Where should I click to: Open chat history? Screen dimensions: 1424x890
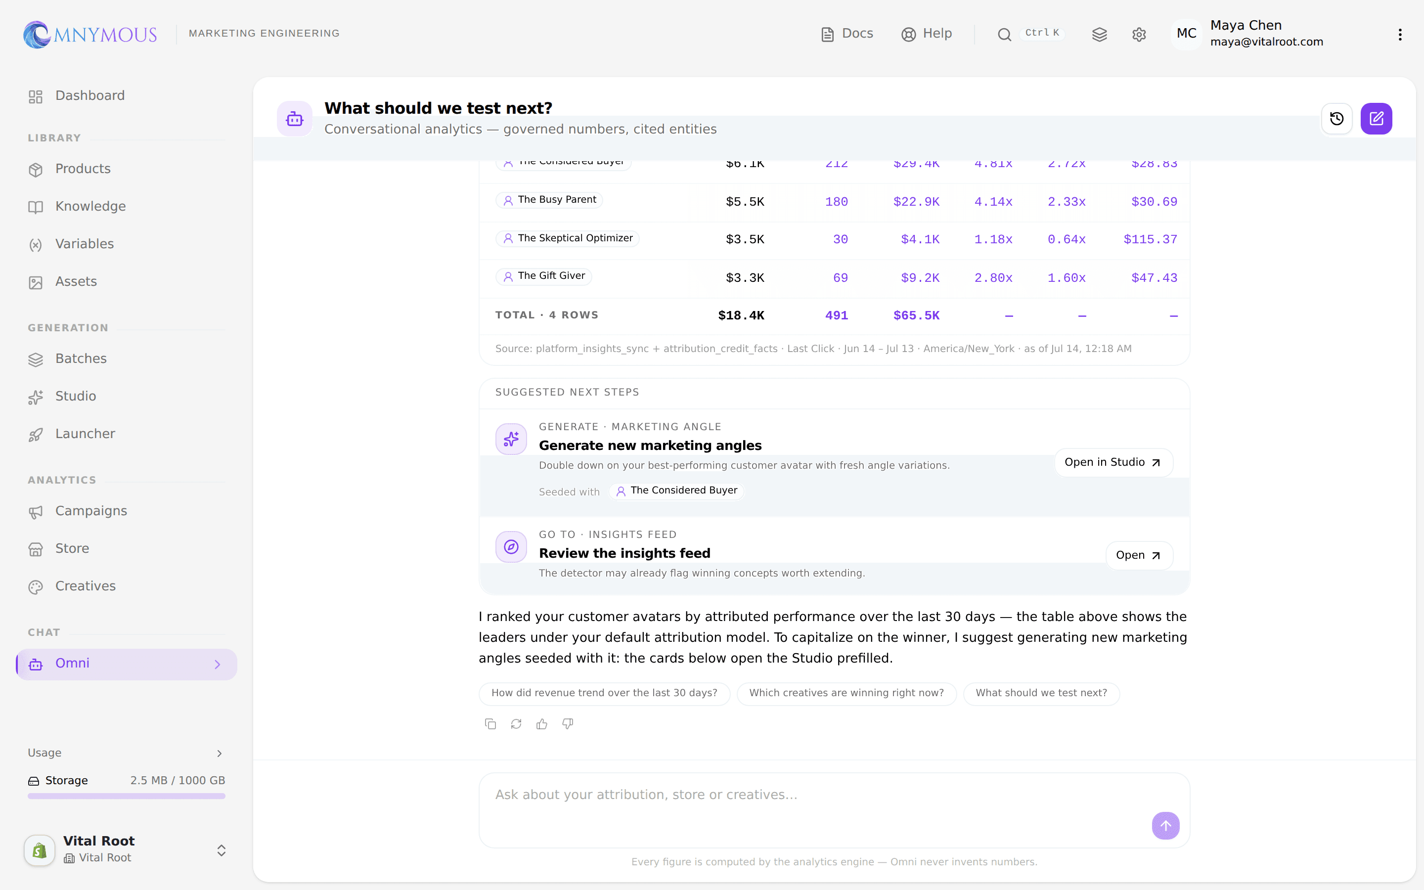[1336, 119]
